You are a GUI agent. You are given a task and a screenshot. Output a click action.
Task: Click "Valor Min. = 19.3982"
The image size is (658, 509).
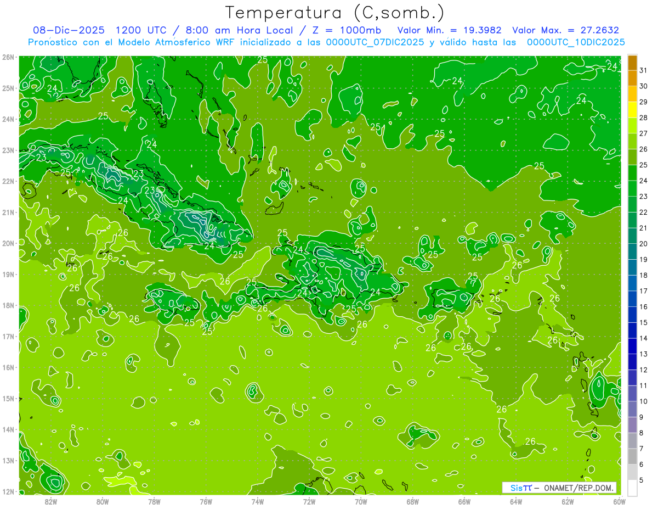[x=449, y=30]
